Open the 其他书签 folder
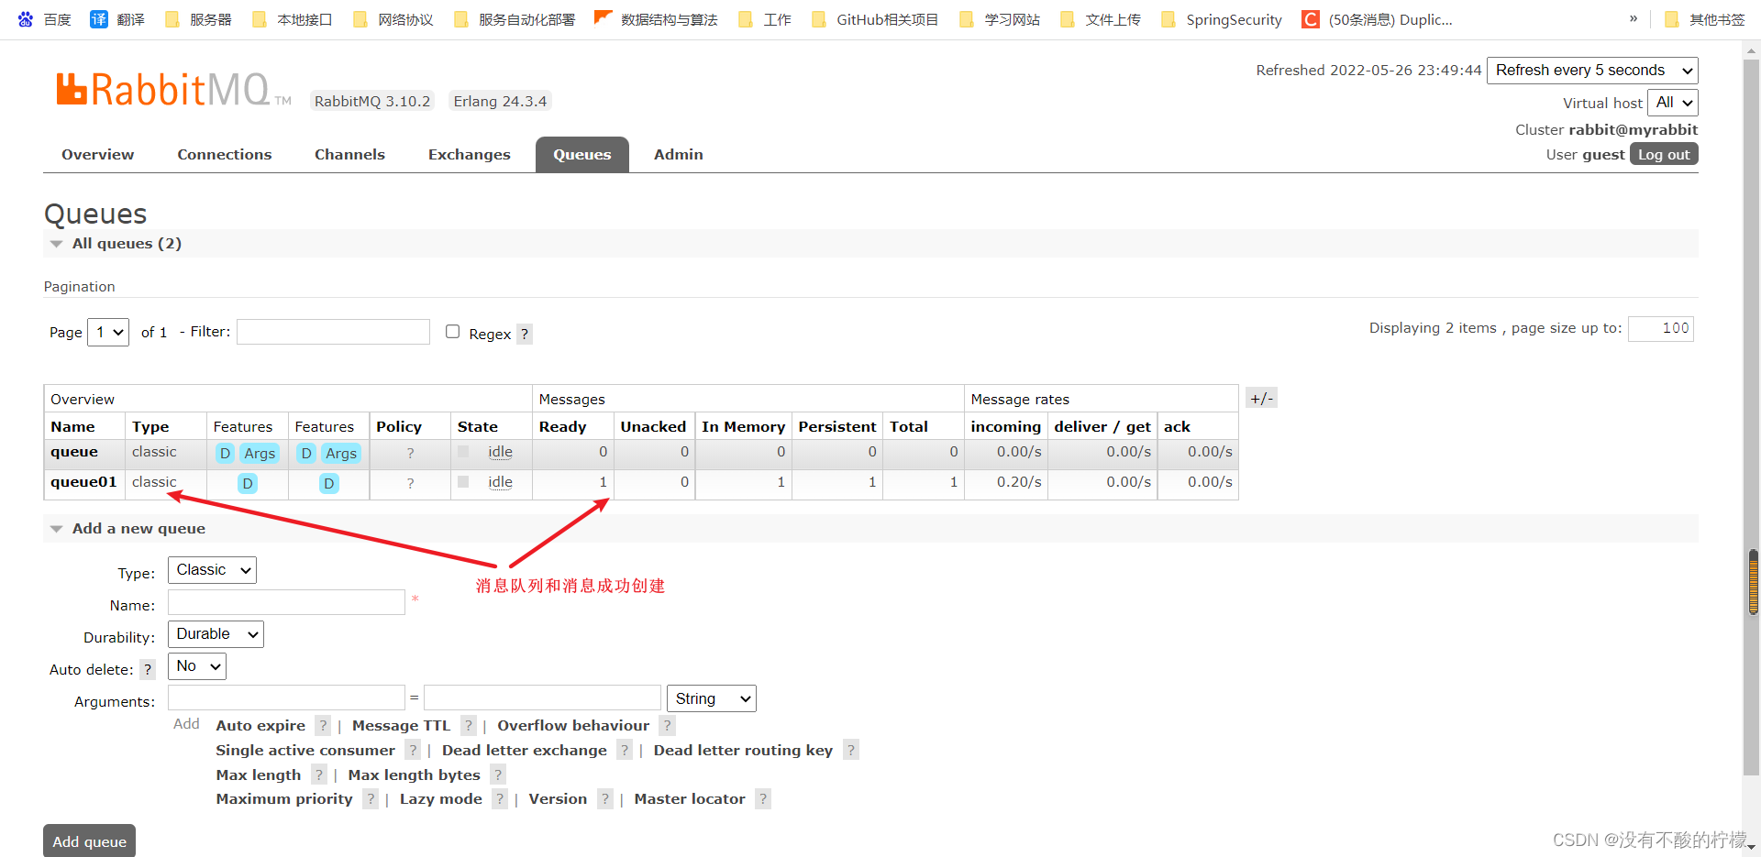This screenshot has height=857, width=1761. coord(1705,19)
